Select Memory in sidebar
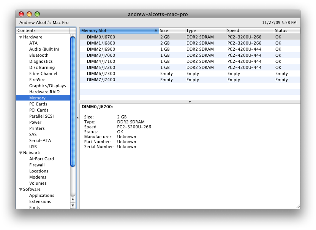 [x=43, y=98]
